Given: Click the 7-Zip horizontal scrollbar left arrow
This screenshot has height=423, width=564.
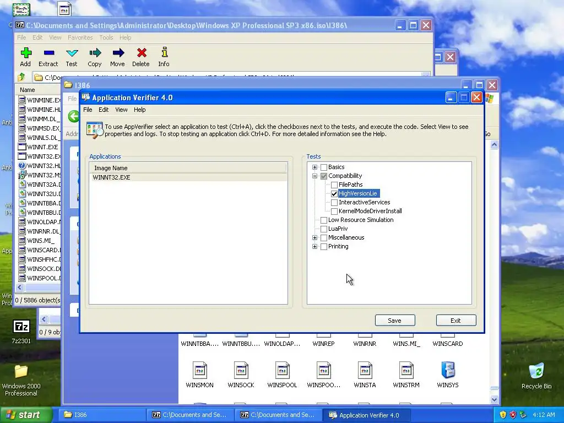Looking at the screenshot, I should 20,287.
